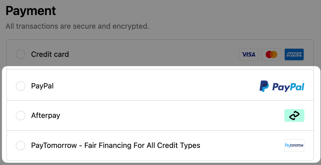This screenshot has width=321, height=165.
Task: Click the PayPal logo on the right
Action: [x=282, y=86]
